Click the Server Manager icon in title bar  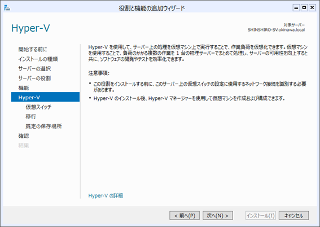click(x=7, y=8)
